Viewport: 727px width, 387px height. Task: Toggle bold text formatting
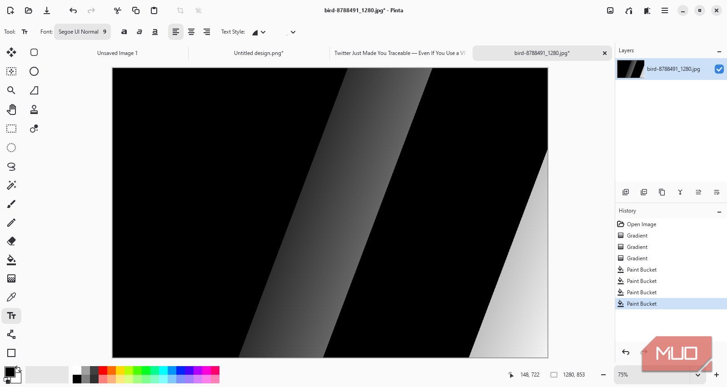coord(124,32)
